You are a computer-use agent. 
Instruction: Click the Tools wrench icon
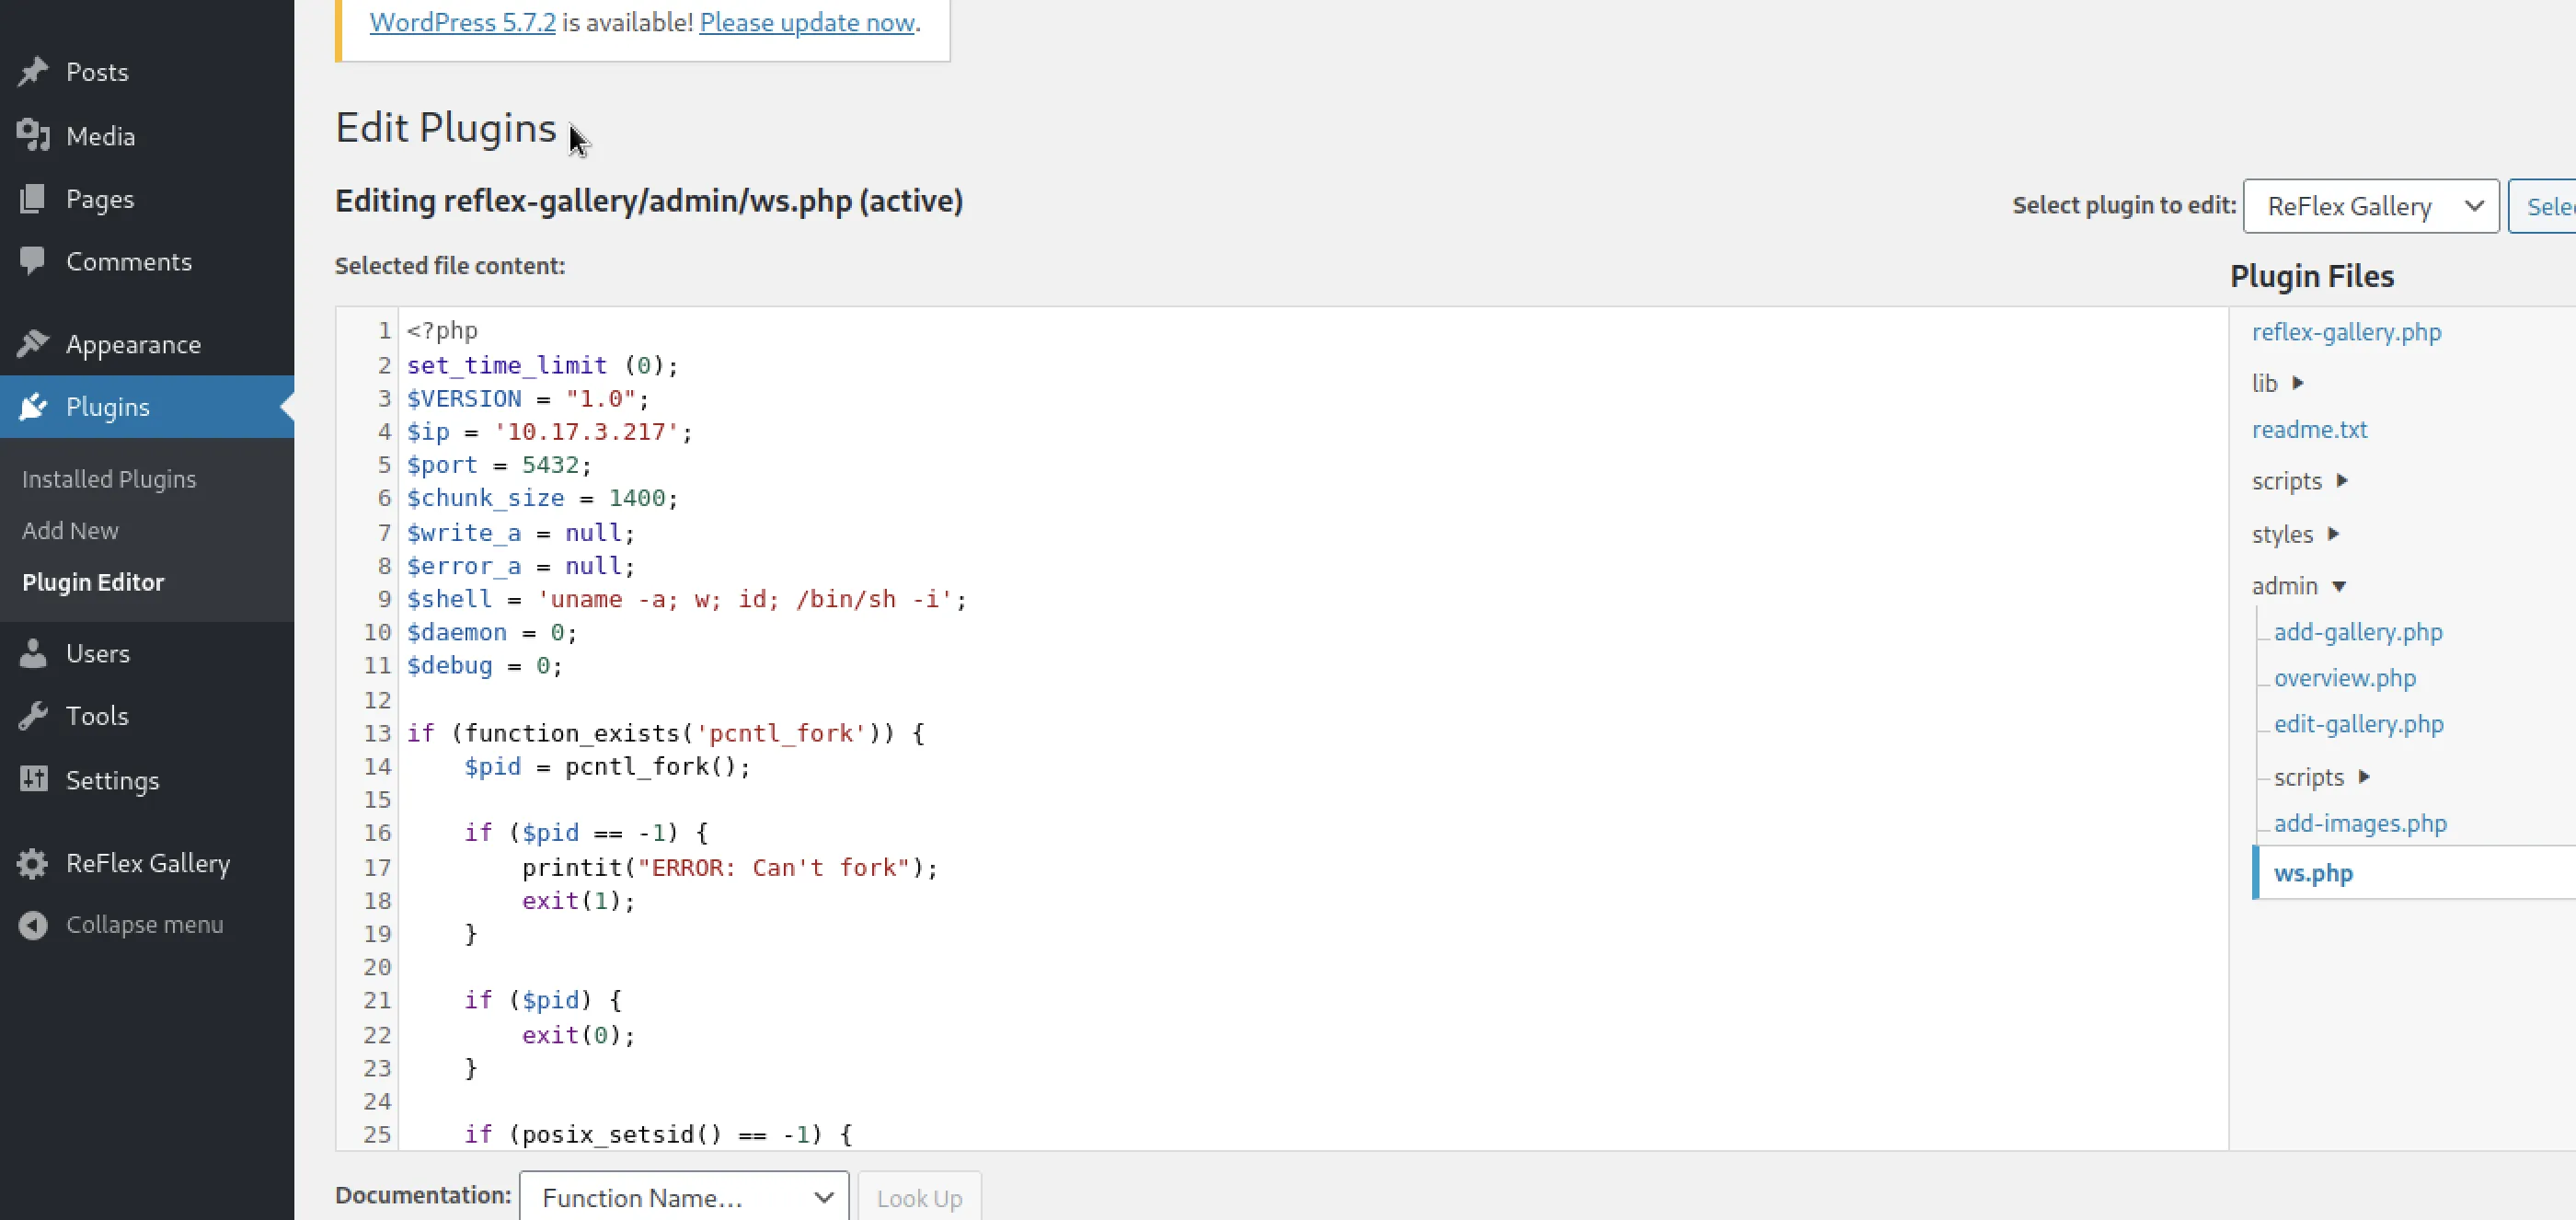tap(33, 716)
